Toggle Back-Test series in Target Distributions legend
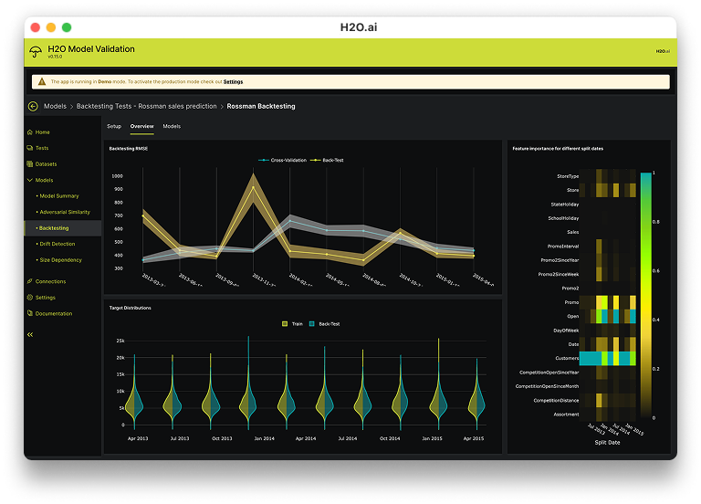The image size is (701, 504). 325,324
